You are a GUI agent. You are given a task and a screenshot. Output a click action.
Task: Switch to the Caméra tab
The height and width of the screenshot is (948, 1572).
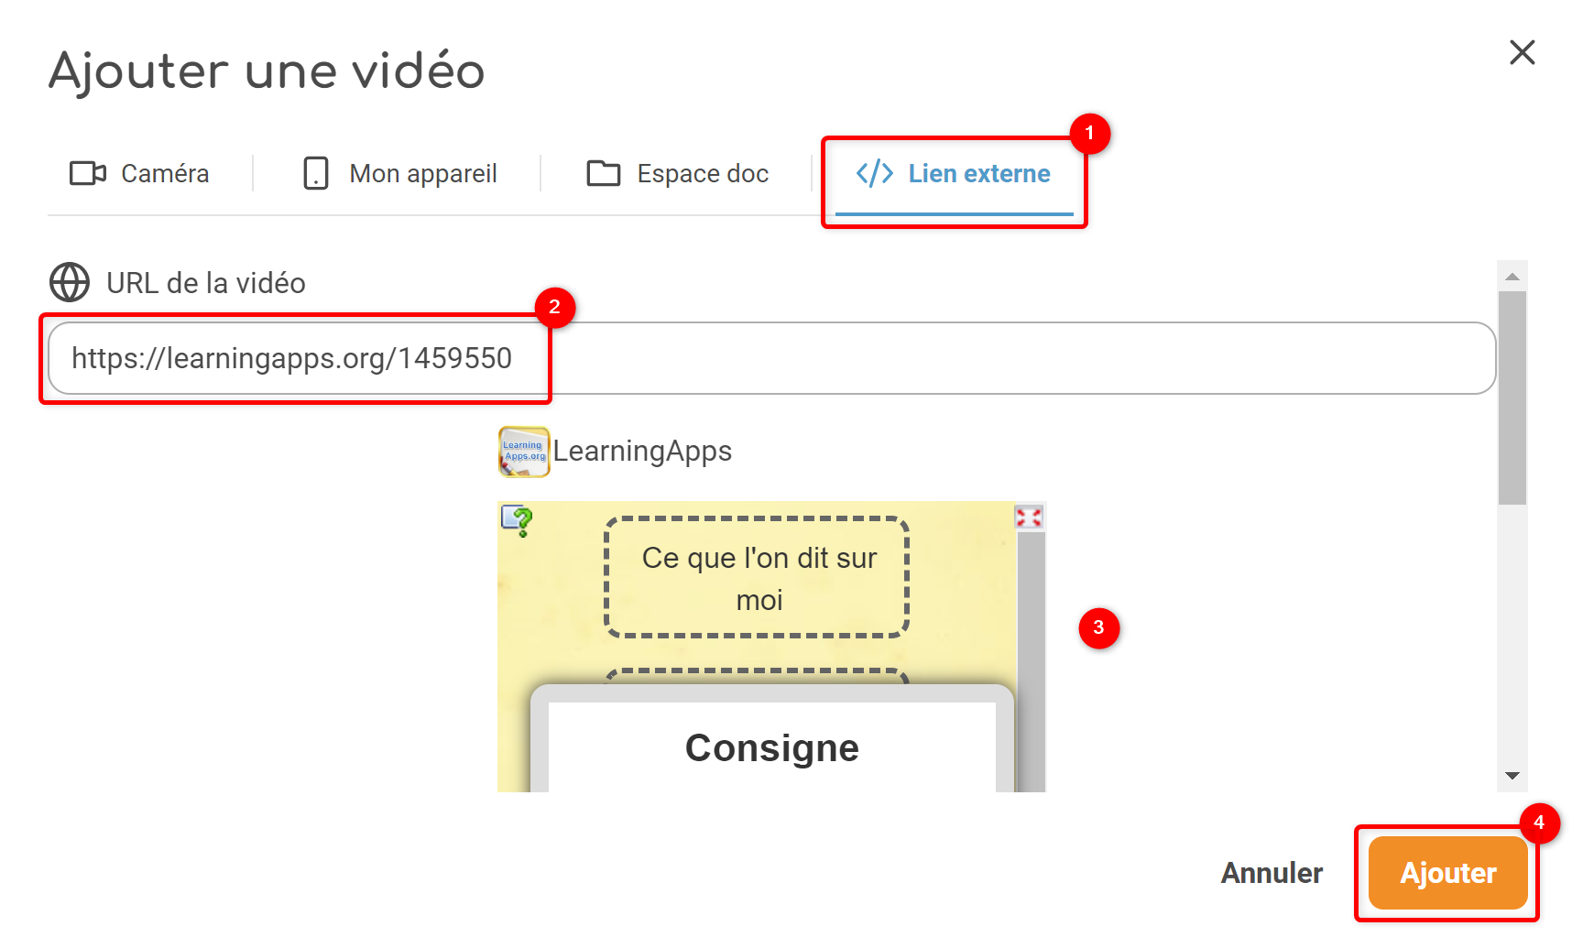139,173
